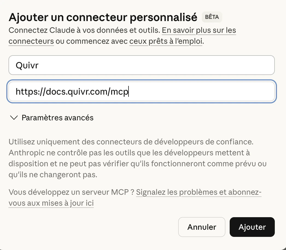This screenshot has width=286, height=250.
Task: Click the BÊTA badge
Action: click(212, 17)
